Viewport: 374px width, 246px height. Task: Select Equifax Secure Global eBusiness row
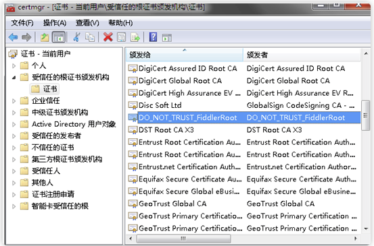(243, 191)
